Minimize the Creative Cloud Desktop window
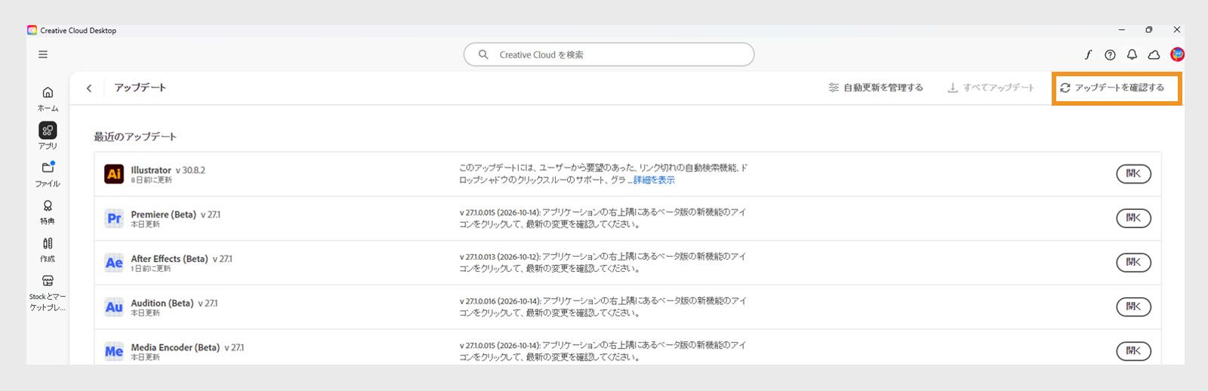This screenshot has height=391, width=1208. [x=1122, y=30]
